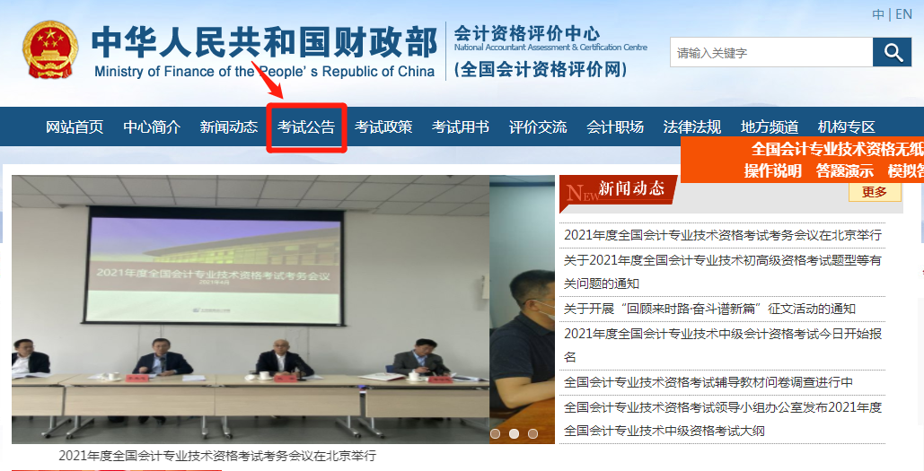Click the 会计资格评价中心 heading

(x=526, y=33)
